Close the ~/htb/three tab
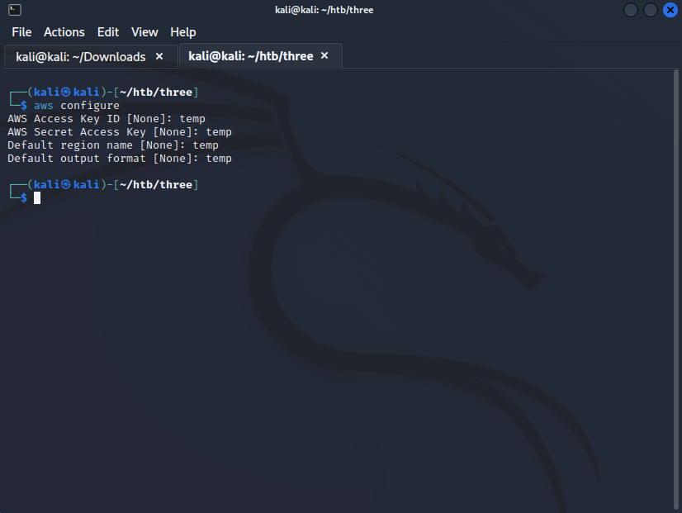This screenshot has height=513, width=682. tap(324, 55)
